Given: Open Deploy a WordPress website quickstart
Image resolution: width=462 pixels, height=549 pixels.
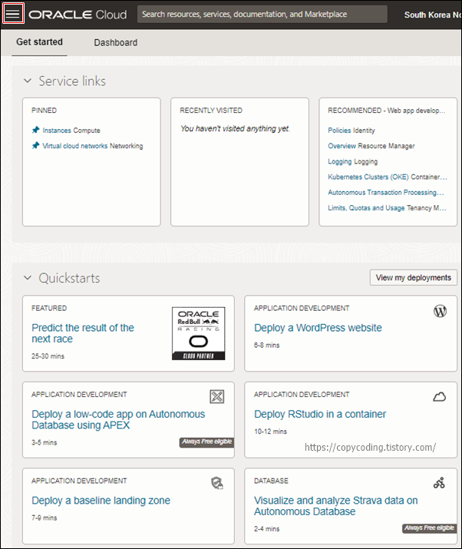Looking at the screenshot, I should coord(318,328).
